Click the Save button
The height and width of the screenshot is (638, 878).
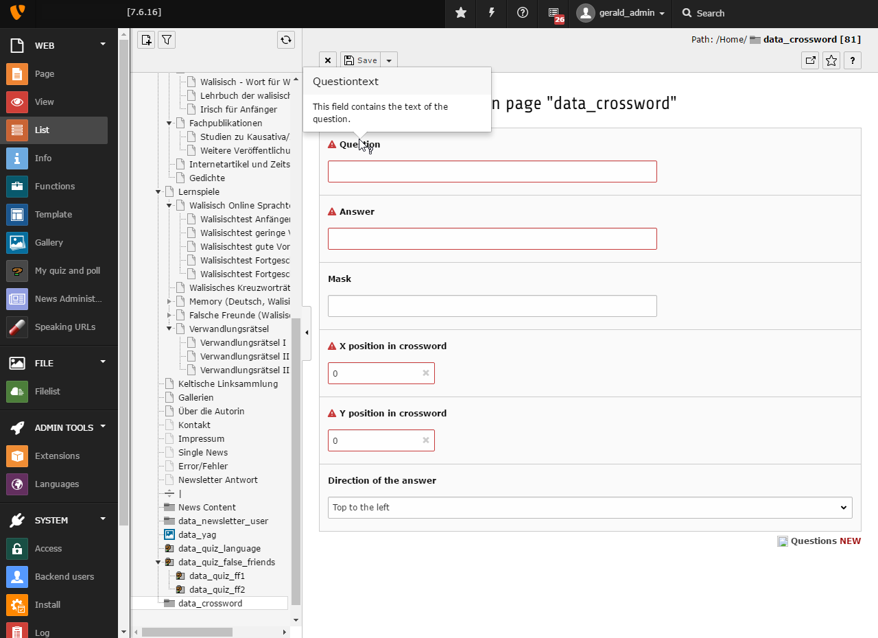pos(360,60)
